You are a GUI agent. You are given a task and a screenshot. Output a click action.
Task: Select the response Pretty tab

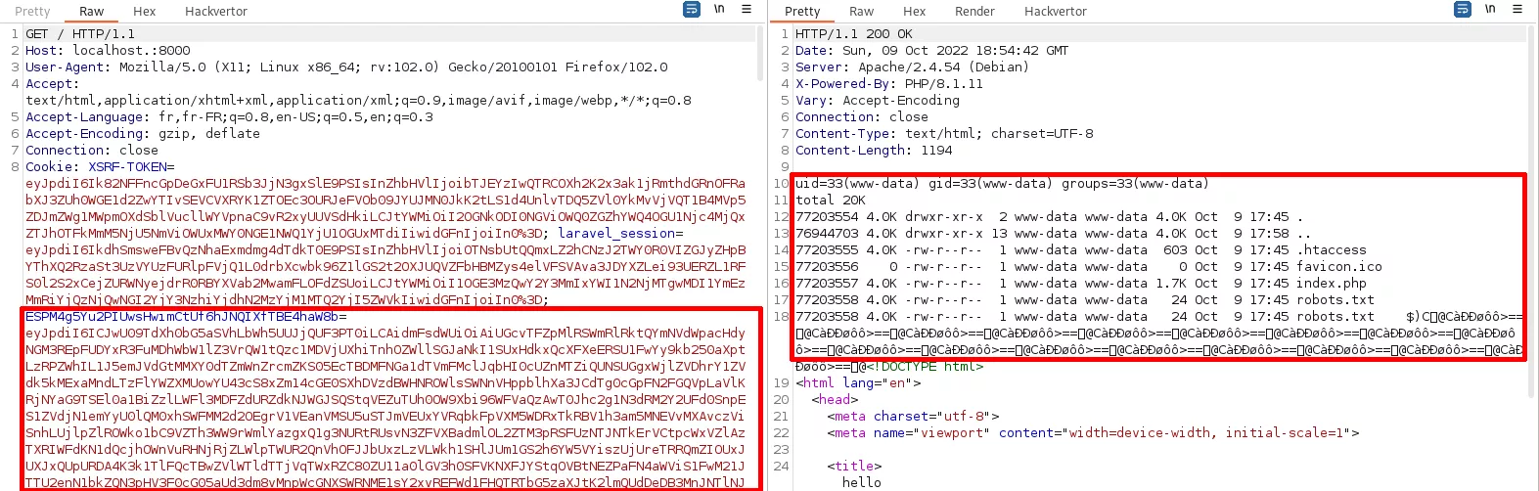pyautogui.click(x=802, y=12)
